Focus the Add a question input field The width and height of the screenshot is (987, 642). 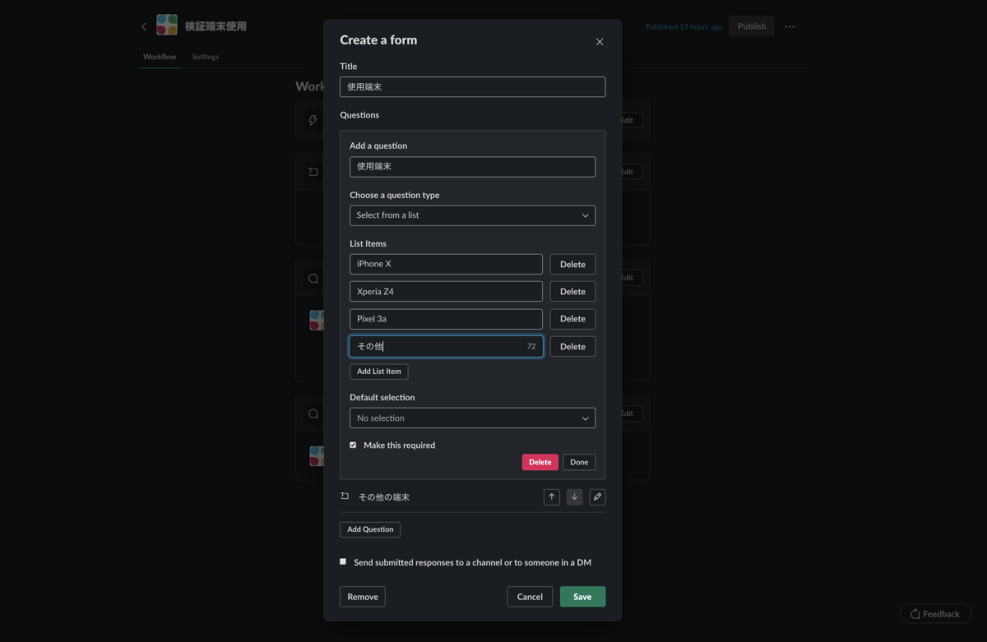click(x=472, y=167)
